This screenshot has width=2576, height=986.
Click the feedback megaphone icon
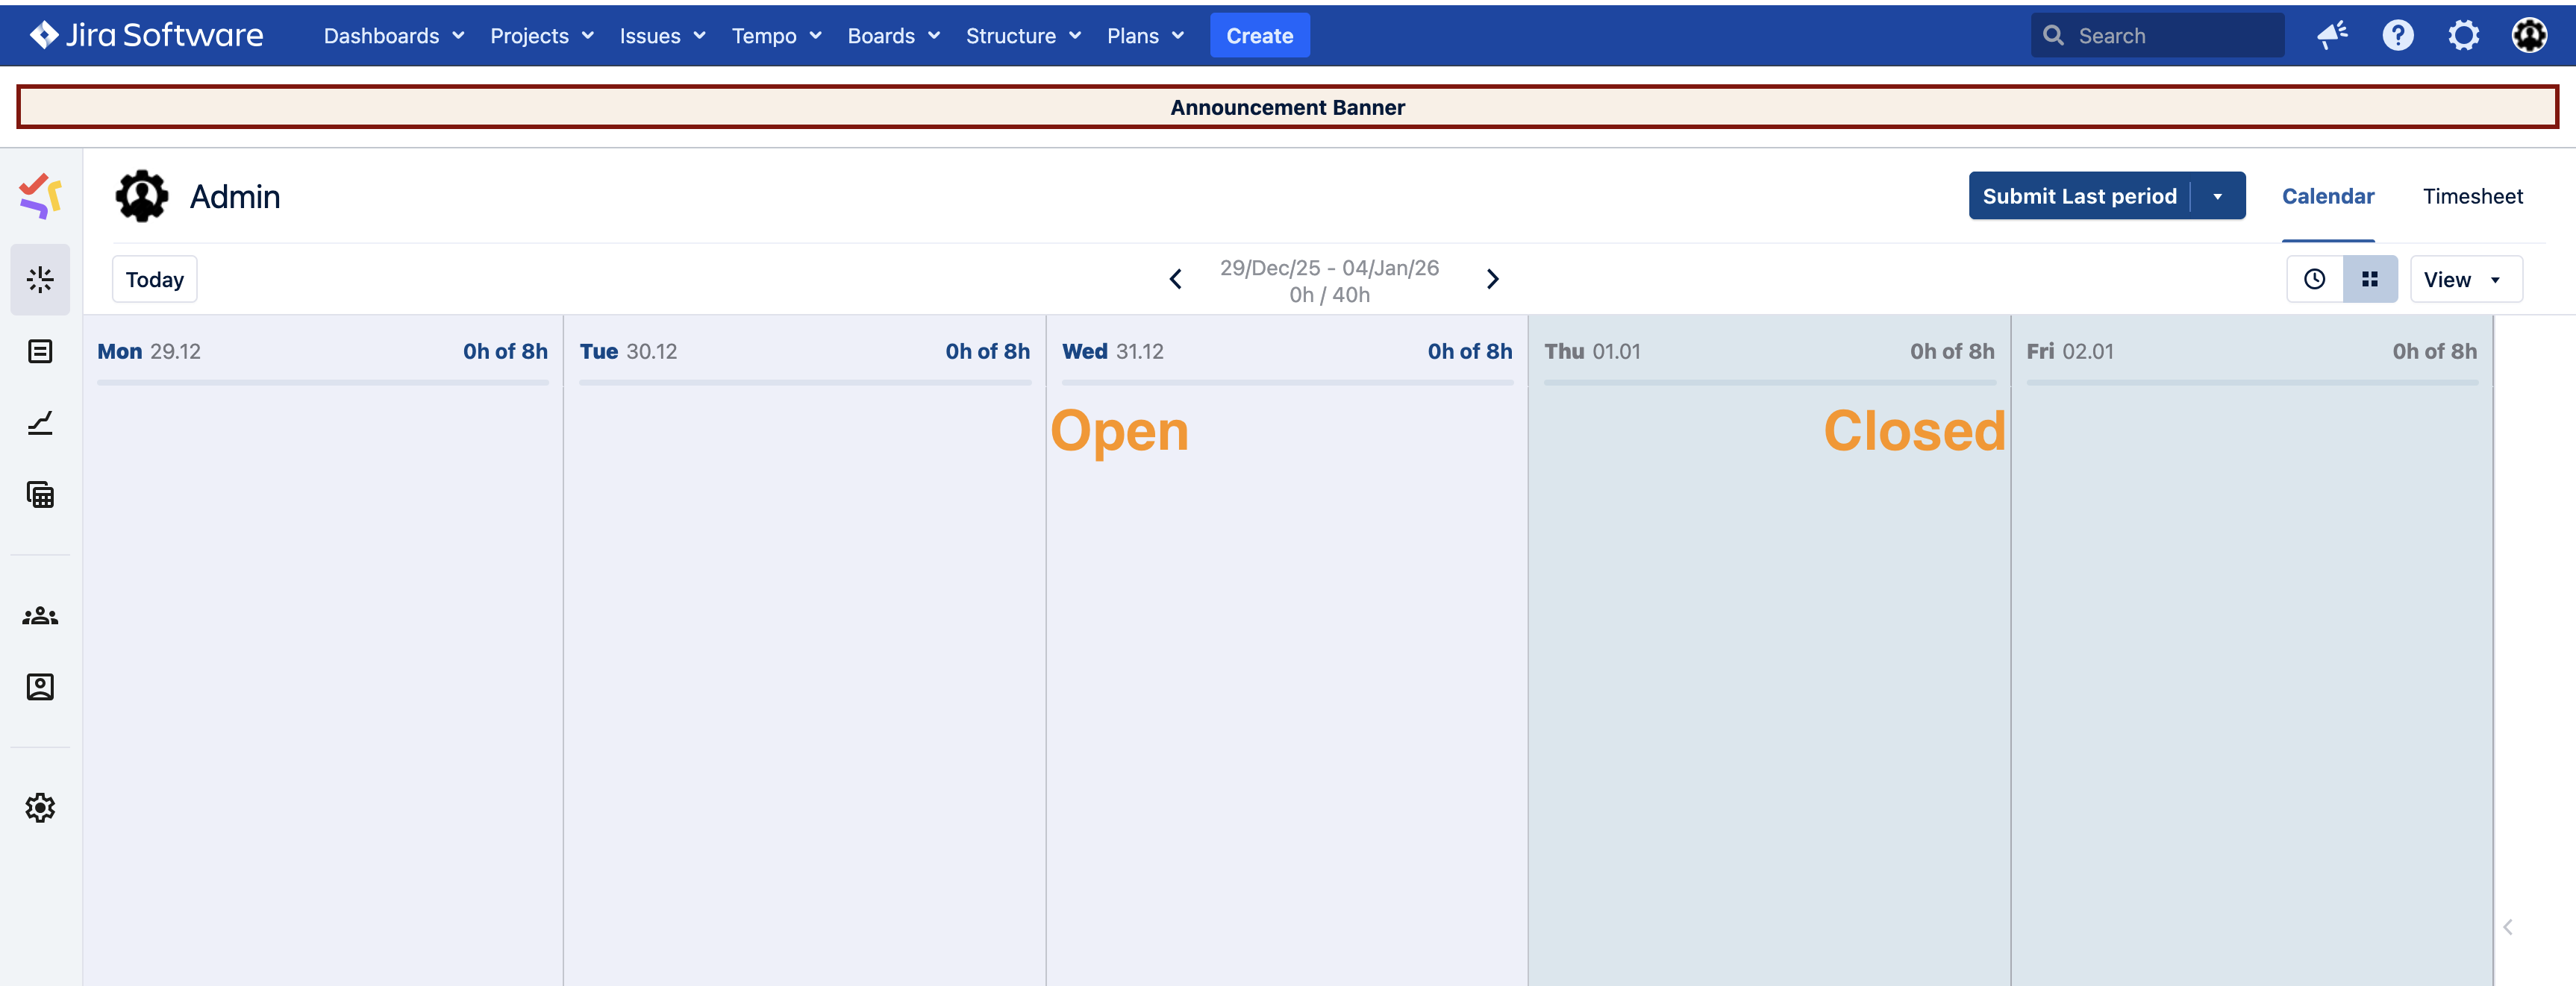pyautogui.click(x=2332, y=36)
